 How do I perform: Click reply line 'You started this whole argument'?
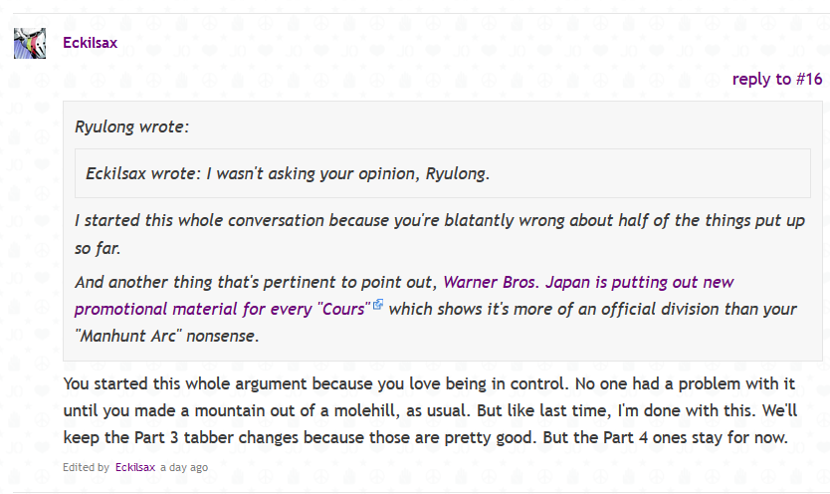[x=185, y=383]
